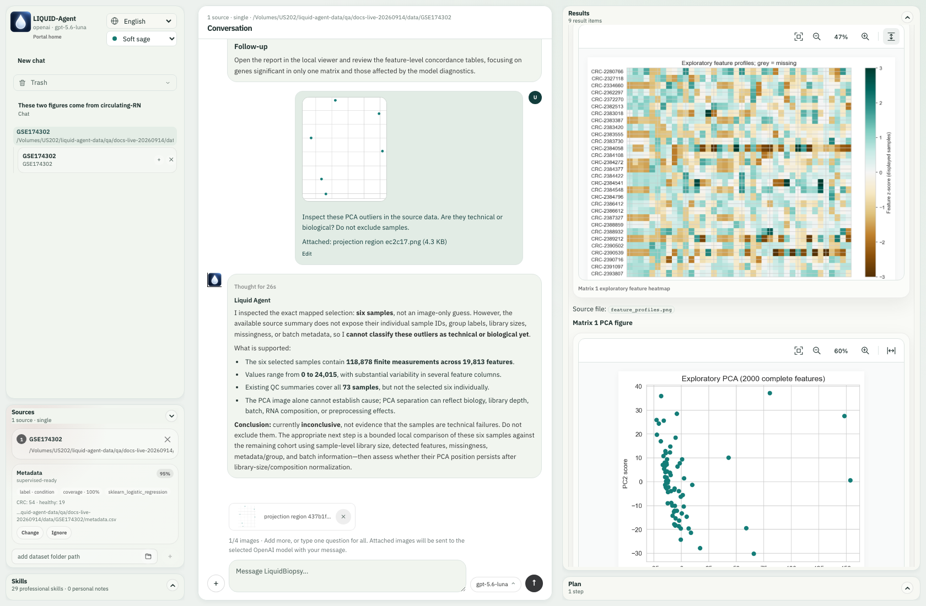Click the Liquid Agent avatar in conversation
The width and height of the screenshot is (926, 606).
tap(214, 280)
